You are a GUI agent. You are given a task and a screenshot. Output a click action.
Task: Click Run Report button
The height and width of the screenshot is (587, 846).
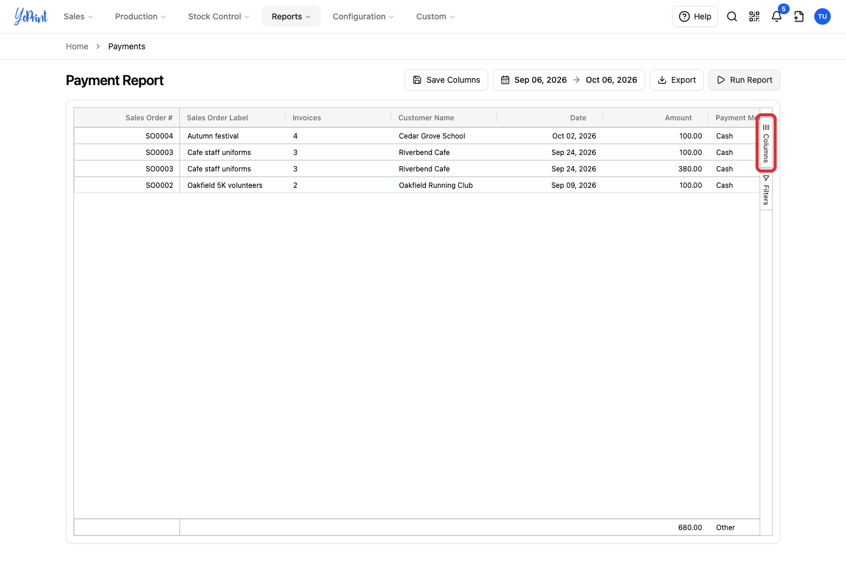(744, 80)
